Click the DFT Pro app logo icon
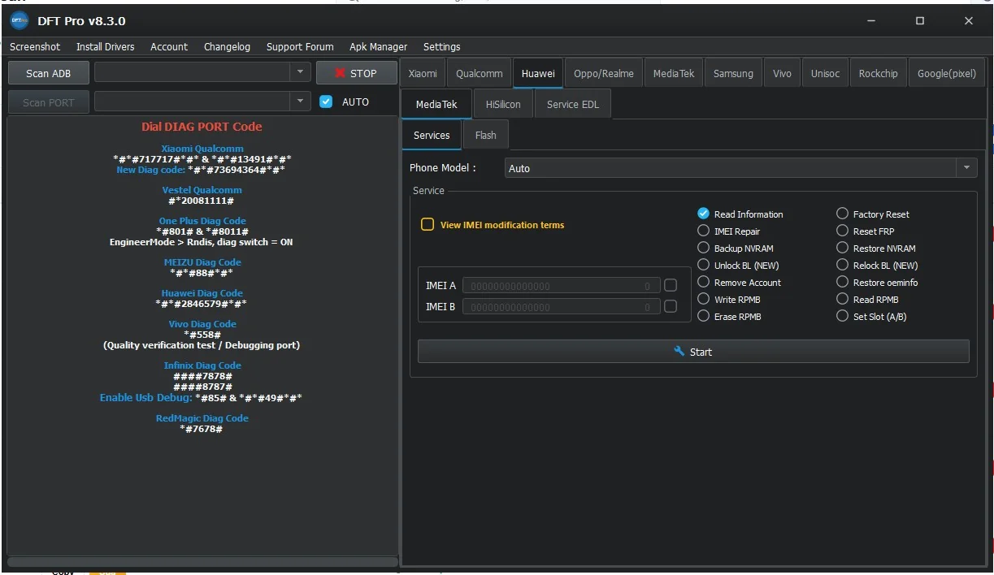This screenshot has height=575, width=994. 19,20
